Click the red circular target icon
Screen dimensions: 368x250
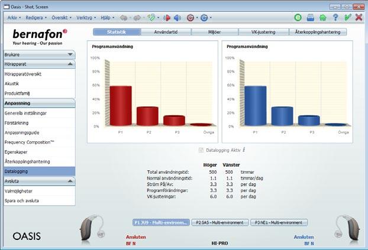tap(191, 18)
